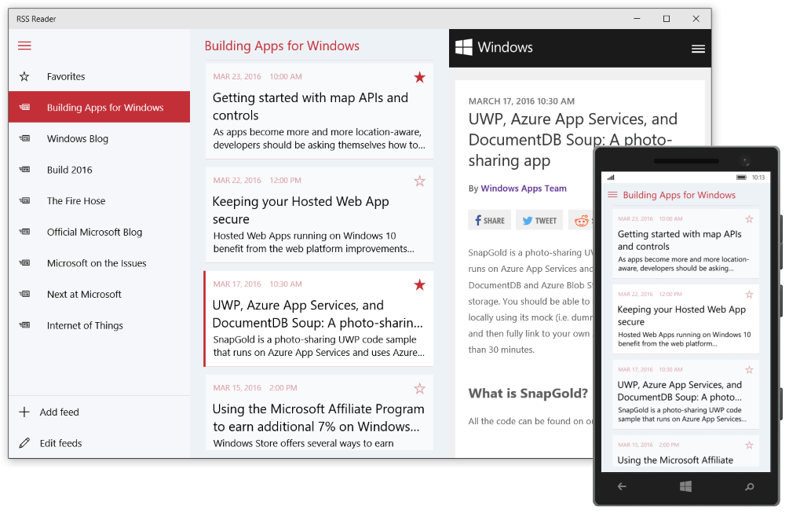Favorite the Hosted Web App secure article
This screenshot has height=513, width=789.
pos(419,181)
